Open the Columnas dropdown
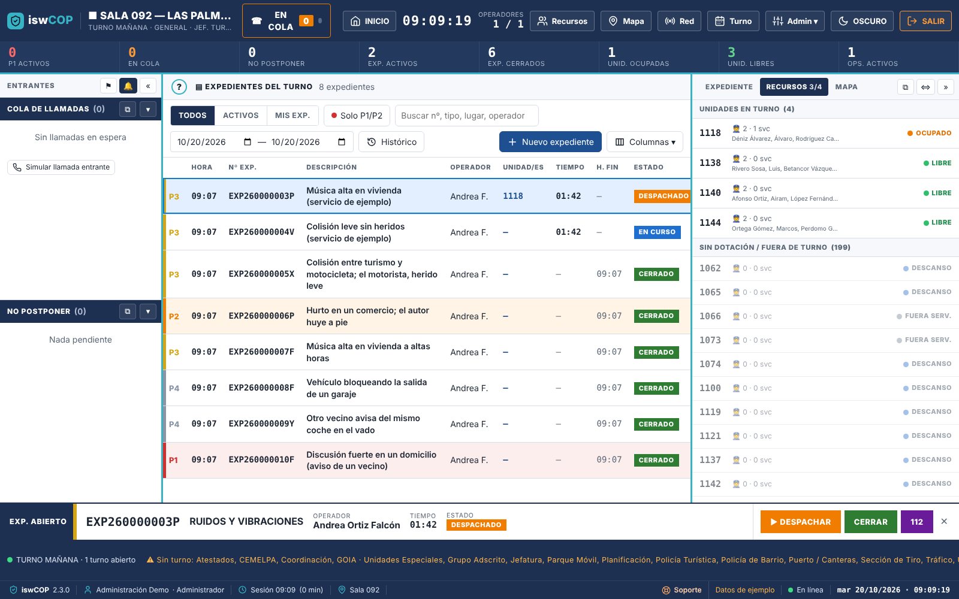 click(x=645, y=142)
